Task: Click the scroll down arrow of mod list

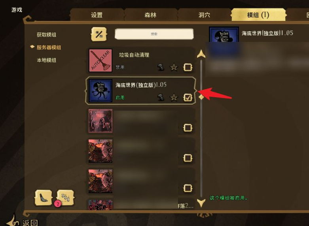Action: [201, 203]
